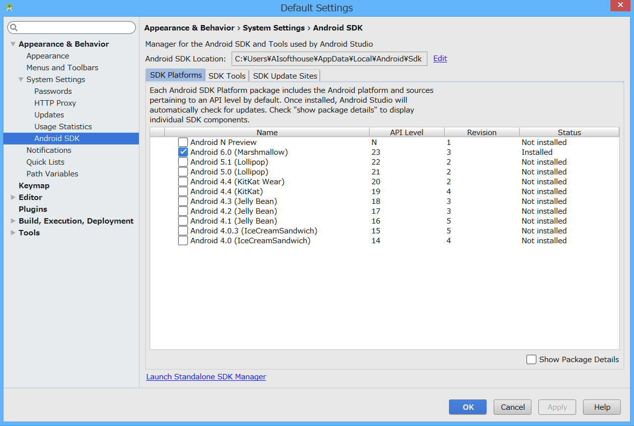634x426 pixels.
Task: Click Appearance & Behavior breadcrumb text
Action: [189, 28]
